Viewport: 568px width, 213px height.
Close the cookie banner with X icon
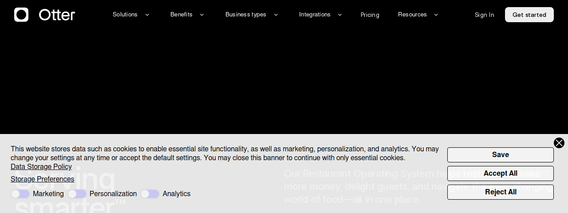(559, 143)
